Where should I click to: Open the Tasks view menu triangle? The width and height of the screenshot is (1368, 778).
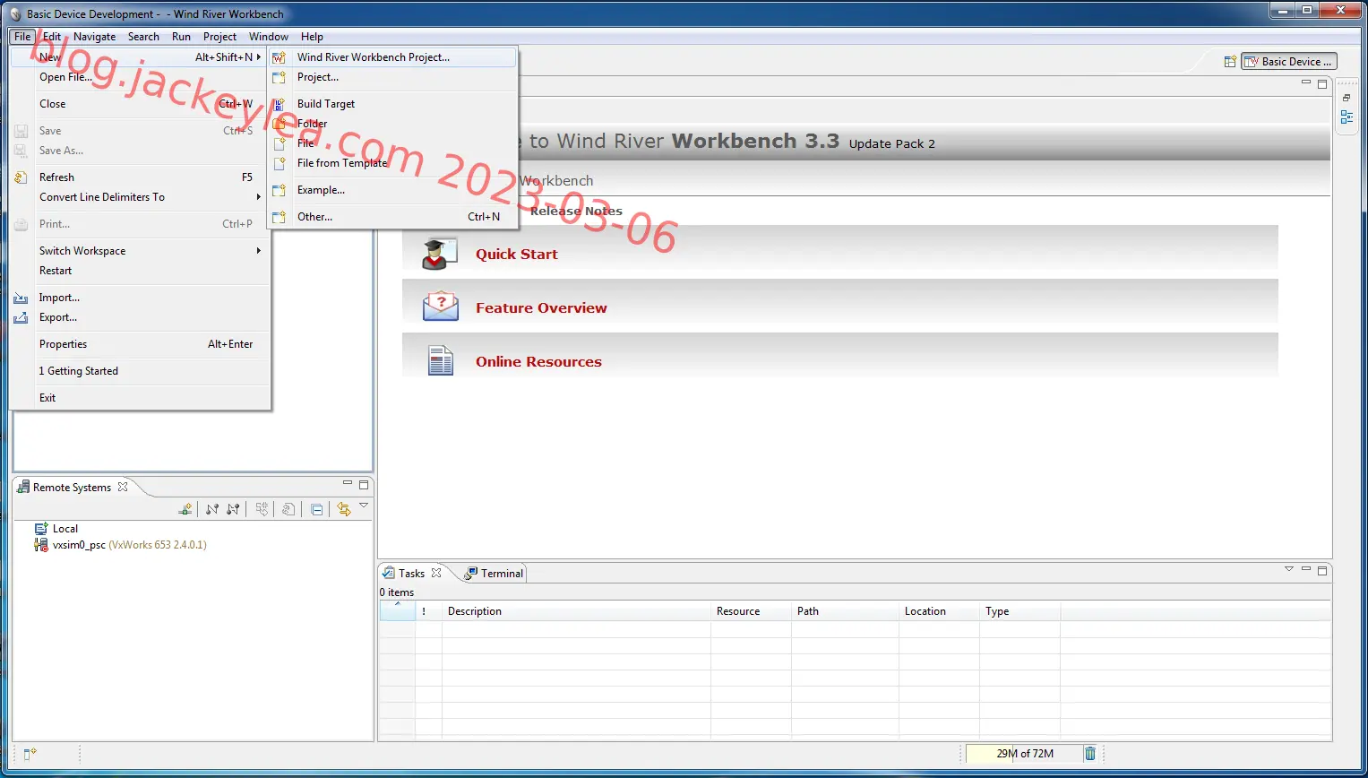(x=1289, y=569)
